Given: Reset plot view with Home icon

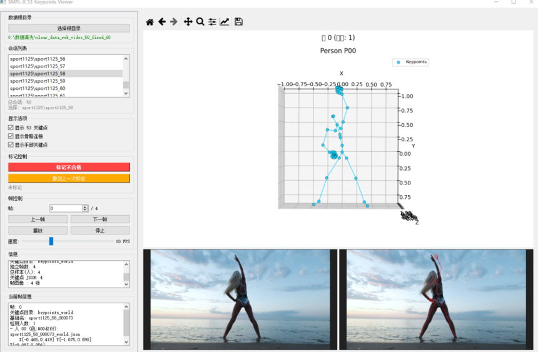Looking at the screenshot, I should (150, 22).
